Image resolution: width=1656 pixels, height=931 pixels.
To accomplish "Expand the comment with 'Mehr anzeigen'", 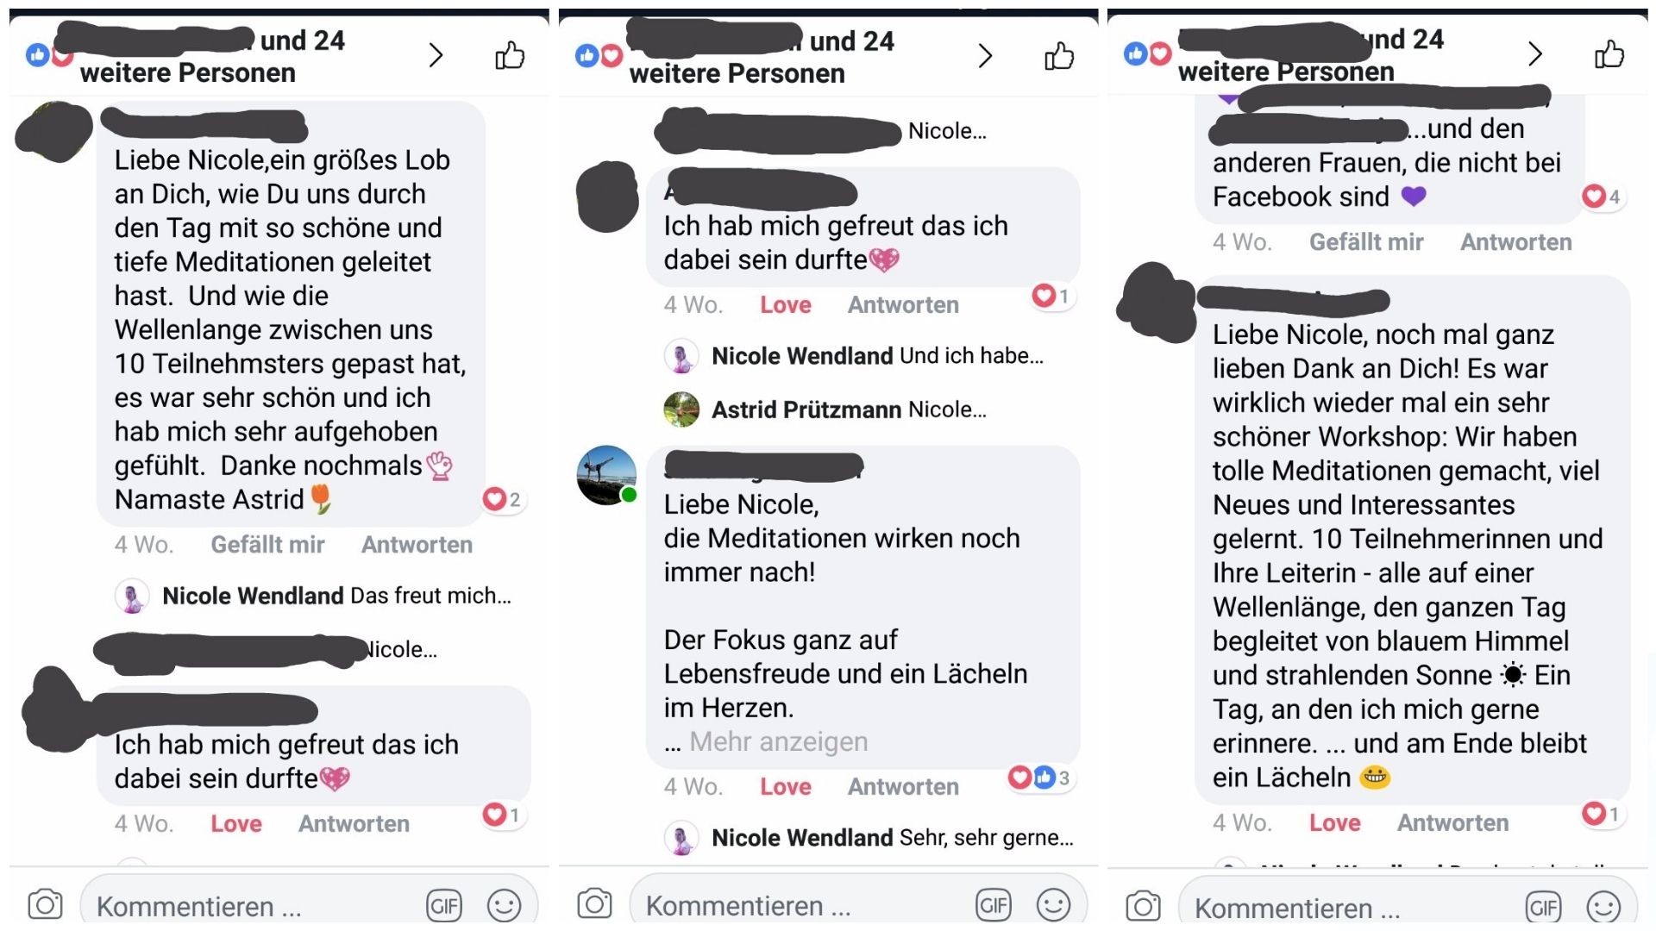I will [x=779, y=741].
